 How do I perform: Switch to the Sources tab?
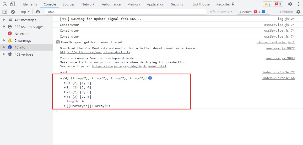coord(69,4)
